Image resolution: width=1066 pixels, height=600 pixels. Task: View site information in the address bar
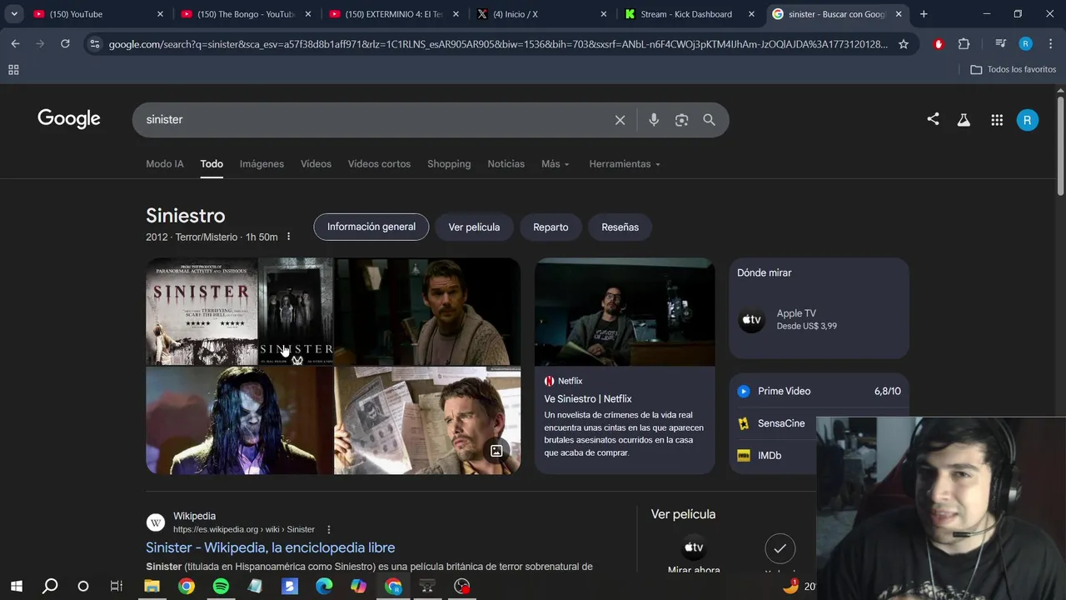click(x=94, y=44)
